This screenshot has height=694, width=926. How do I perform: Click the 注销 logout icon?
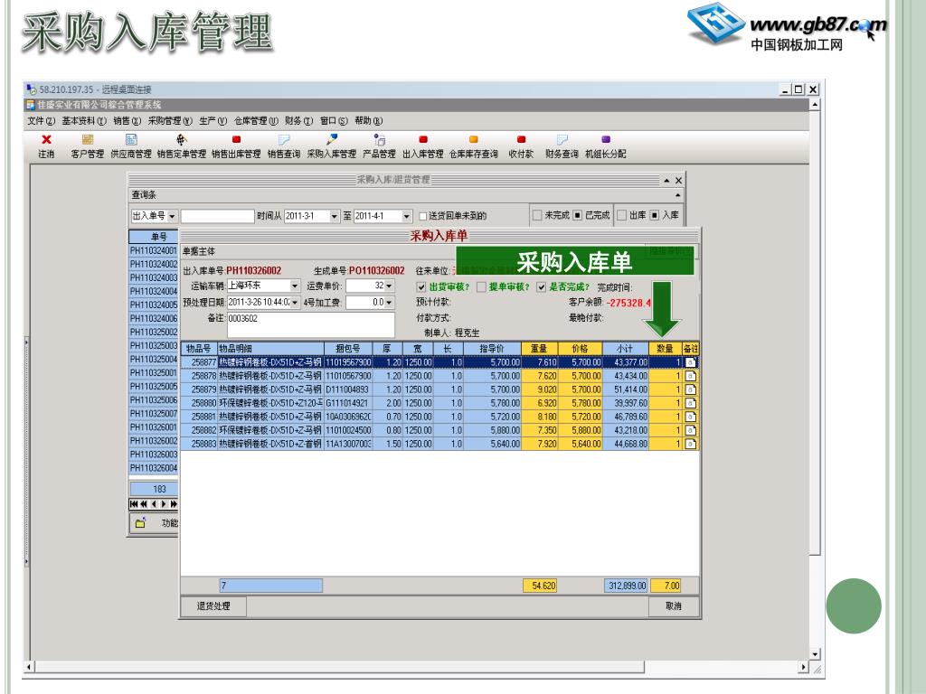pos(46,140)
